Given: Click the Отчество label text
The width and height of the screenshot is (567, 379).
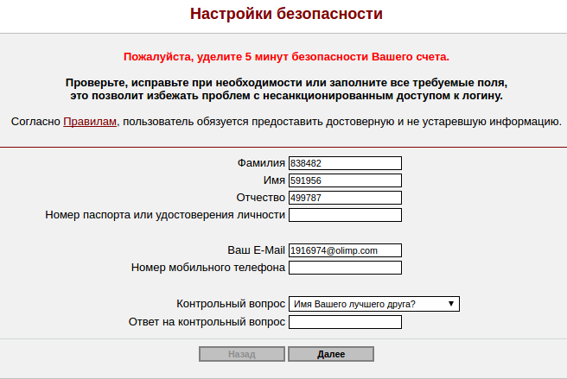Looking at the screenshot, I should 260,198.
